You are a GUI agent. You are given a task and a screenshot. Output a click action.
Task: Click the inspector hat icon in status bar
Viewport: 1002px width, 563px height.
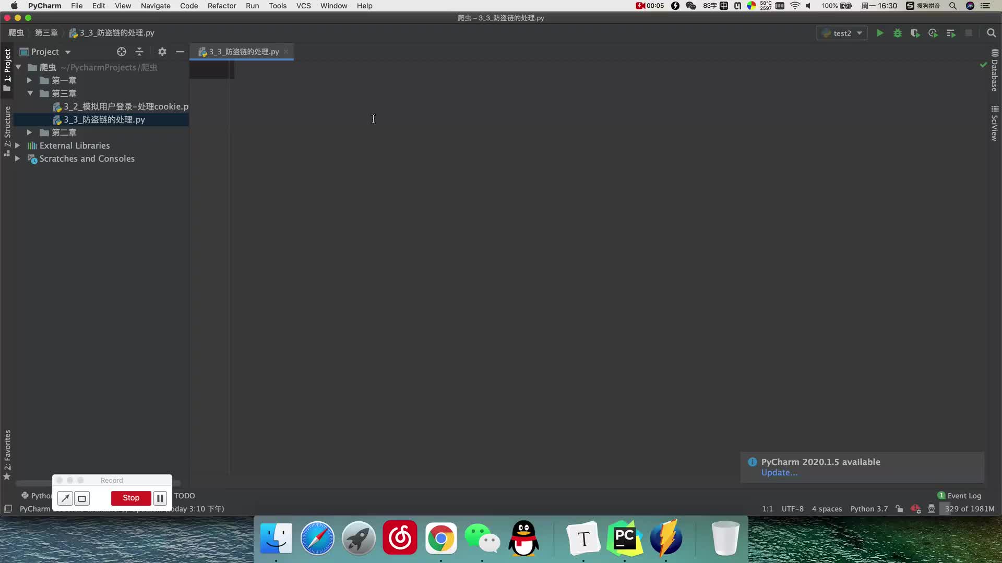point(932,509)
